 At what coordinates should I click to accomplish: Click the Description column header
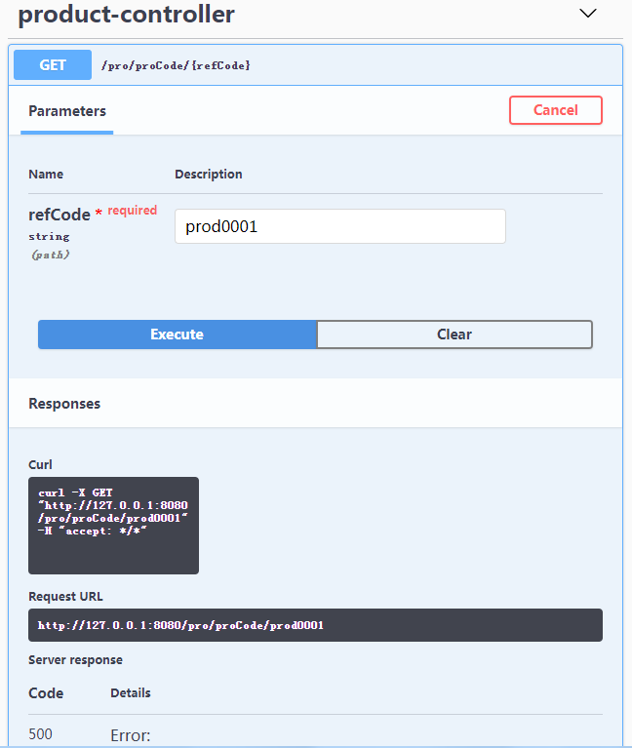click(x=208, y=175)
